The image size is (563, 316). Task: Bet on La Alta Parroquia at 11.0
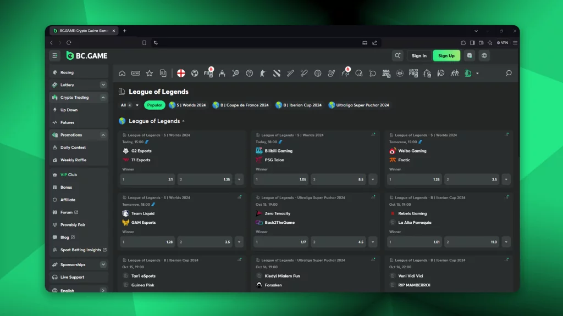472,242
